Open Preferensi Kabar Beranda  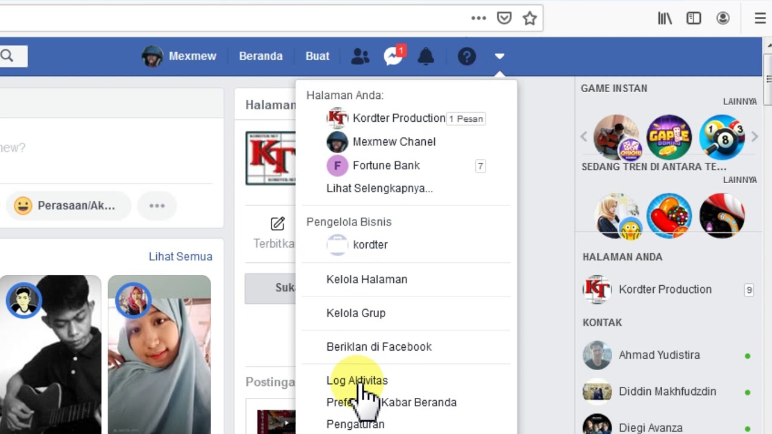[x=391, y=402]
